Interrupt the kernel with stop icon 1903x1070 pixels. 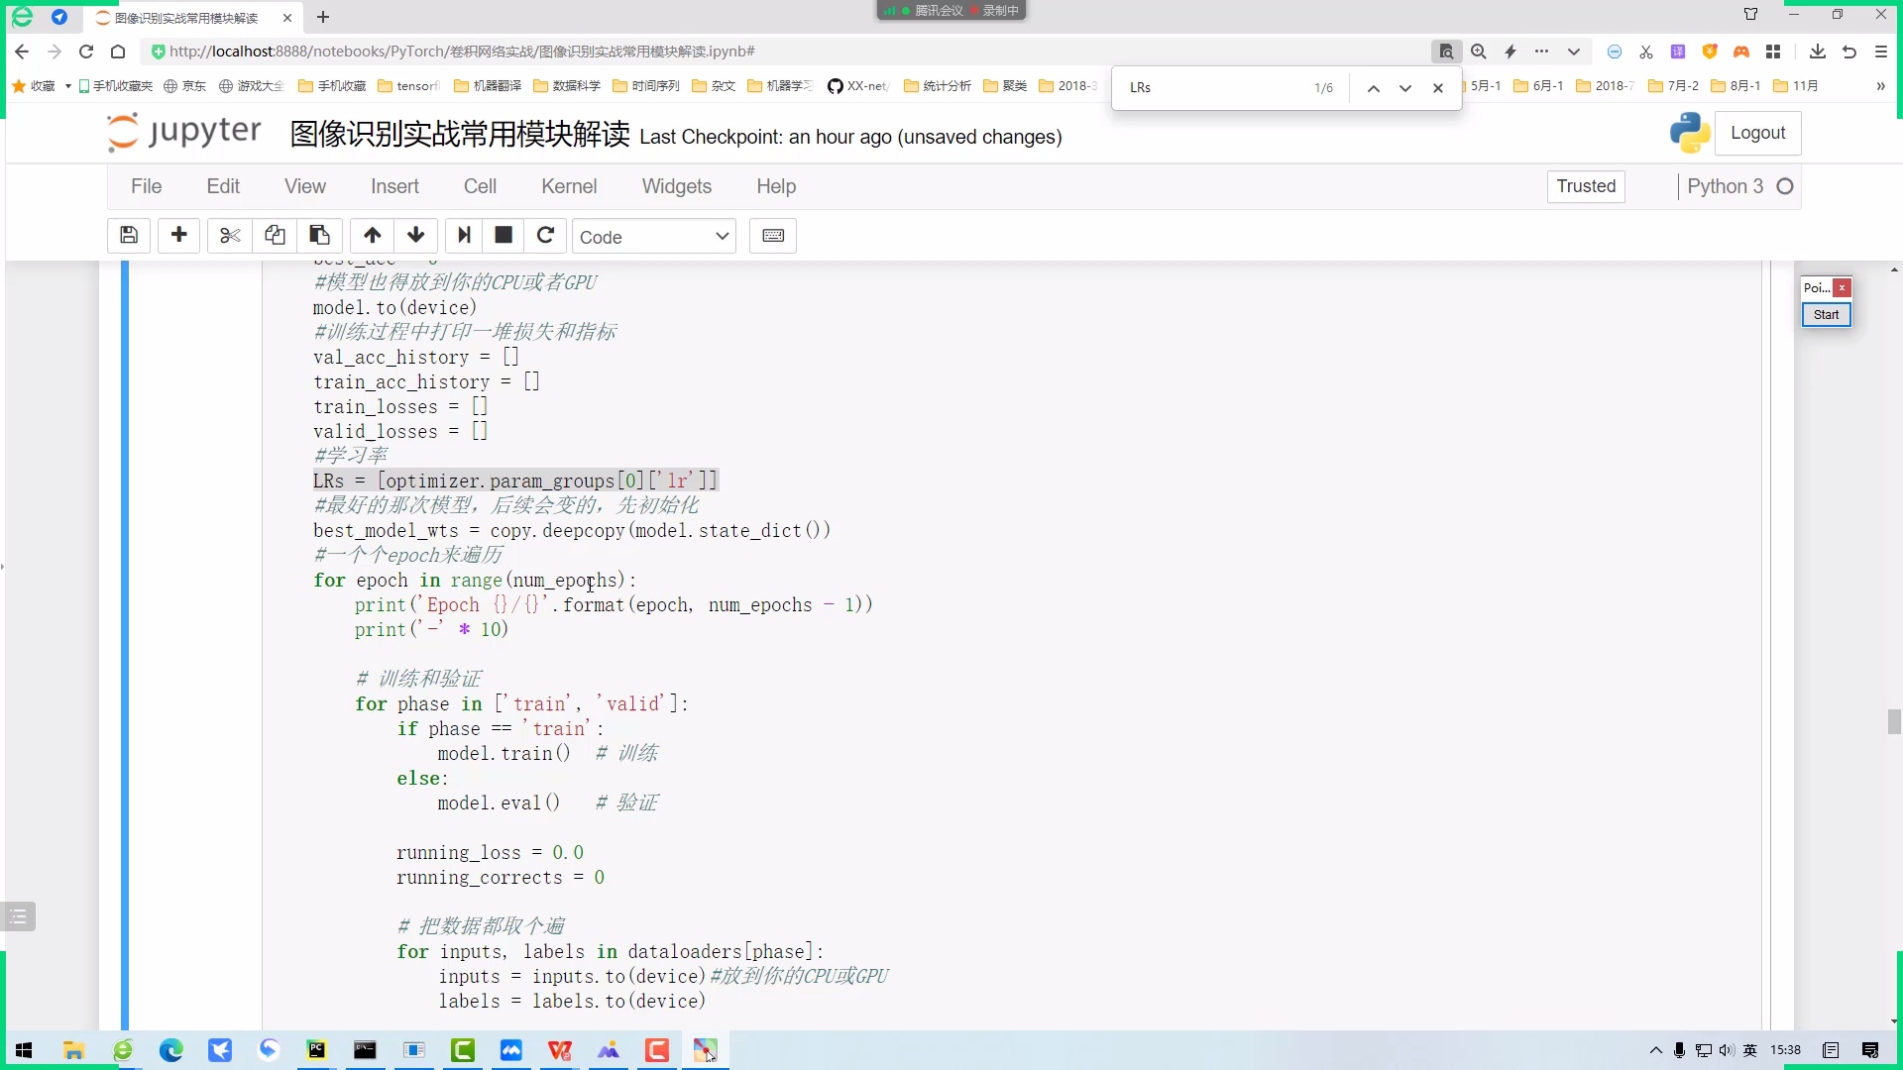click(x=503, y=236)
